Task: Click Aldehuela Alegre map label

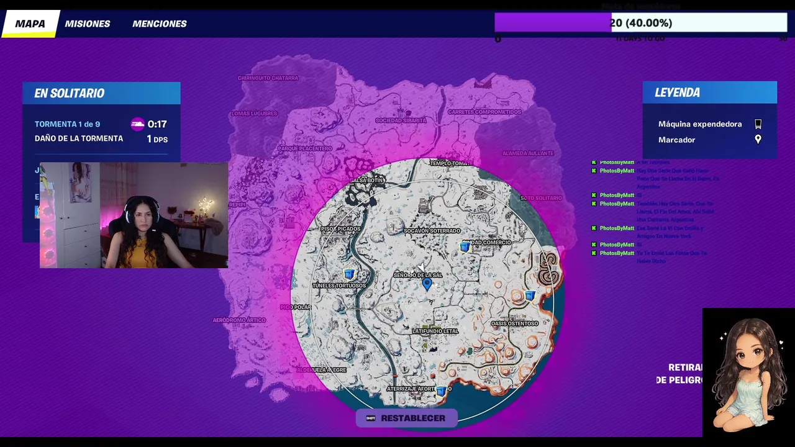Action: pyautogui.click(x=321, y=370)
